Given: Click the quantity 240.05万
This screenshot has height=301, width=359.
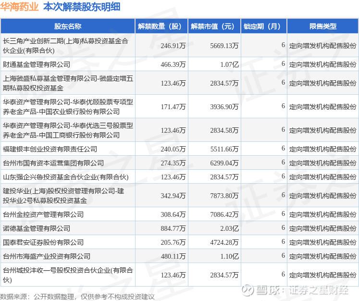Looking at the screenshot, I should click(x=173, y=150).
